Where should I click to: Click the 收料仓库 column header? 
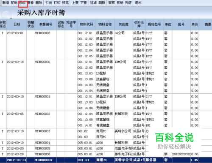139,24
